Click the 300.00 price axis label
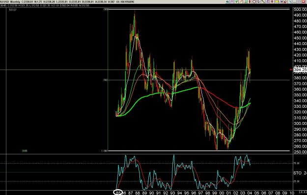 coord(300,123)
